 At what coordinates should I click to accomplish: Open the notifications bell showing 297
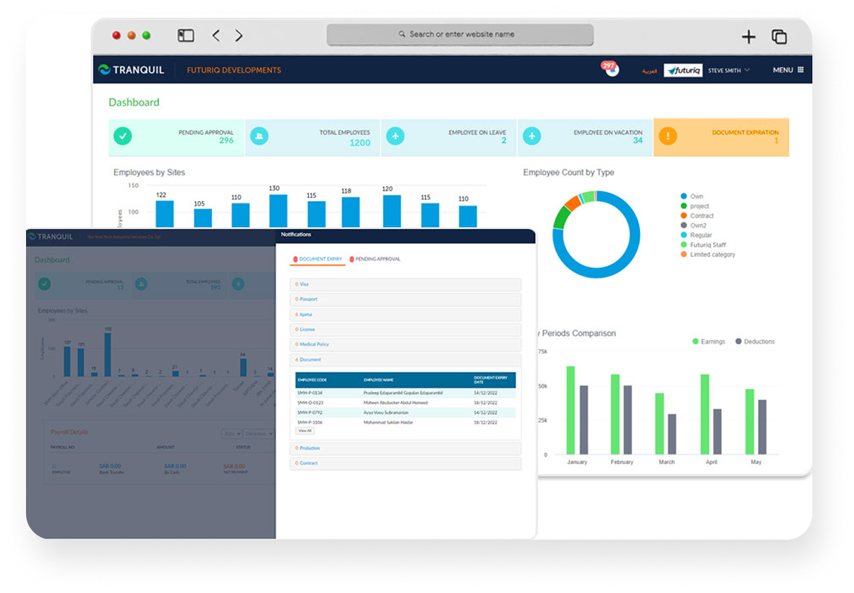tap(611, 69)
